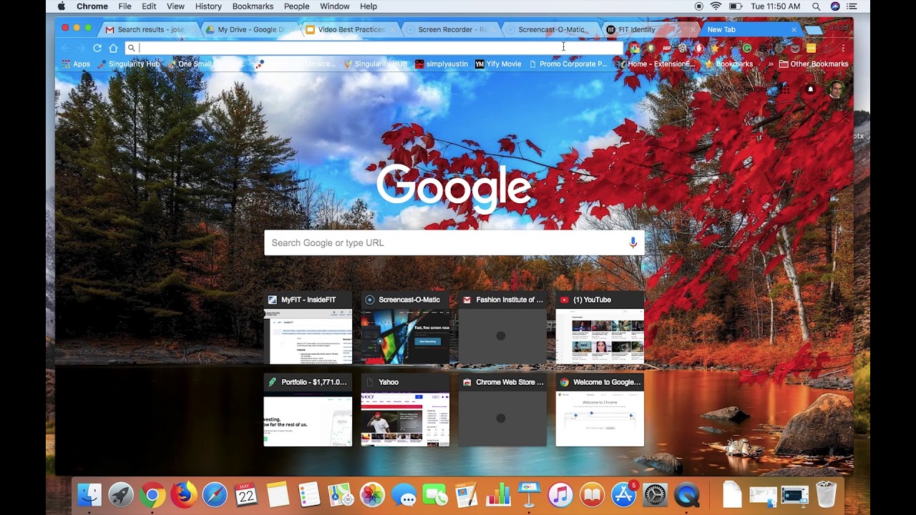Image resolution: width=916 pixels, height=515 pixels.
Task: Open Photos app in the Dock
Action: click(x=372, y=494)
